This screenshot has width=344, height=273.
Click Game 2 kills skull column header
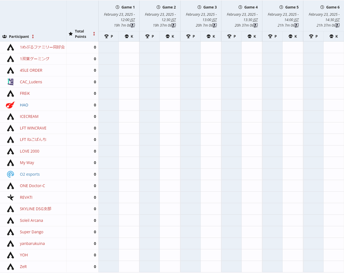click(x=170, y=36)
